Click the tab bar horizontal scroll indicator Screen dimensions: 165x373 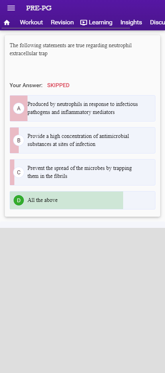click(x=66, y=28)
